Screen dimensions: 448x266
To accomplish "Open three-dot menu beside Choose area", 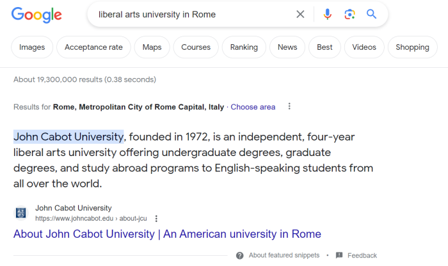I will coord(289,107).
